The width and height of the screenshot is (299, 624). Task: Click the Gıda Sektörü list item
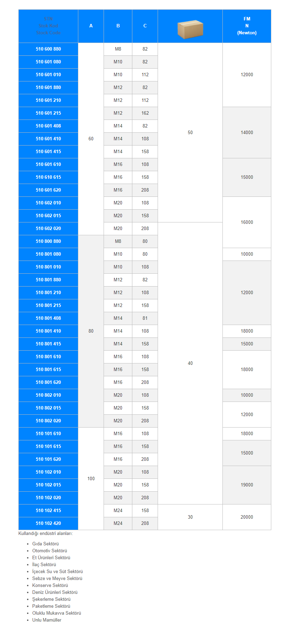coord(45,544)
